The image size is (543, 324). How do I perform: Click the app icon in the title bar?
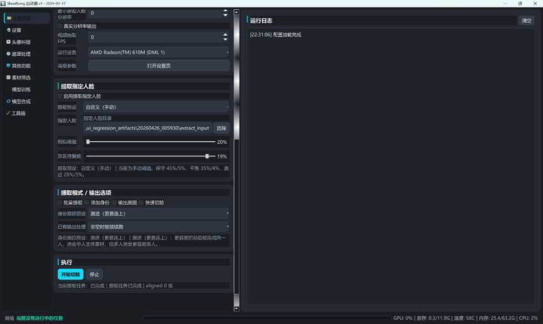click(x=3, y=3)
